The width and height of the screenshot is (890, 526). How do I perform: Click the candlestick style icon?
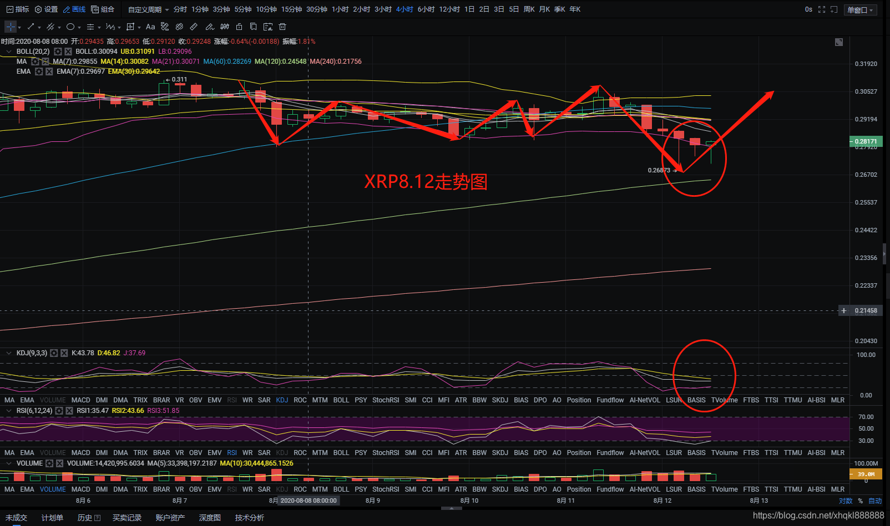[x=225, y=27]
